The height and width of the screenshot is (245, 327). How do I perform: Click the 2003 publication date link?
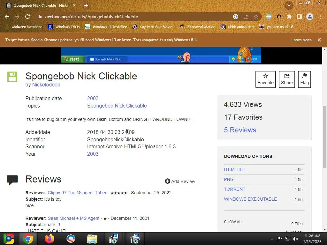tap(93, 98)
